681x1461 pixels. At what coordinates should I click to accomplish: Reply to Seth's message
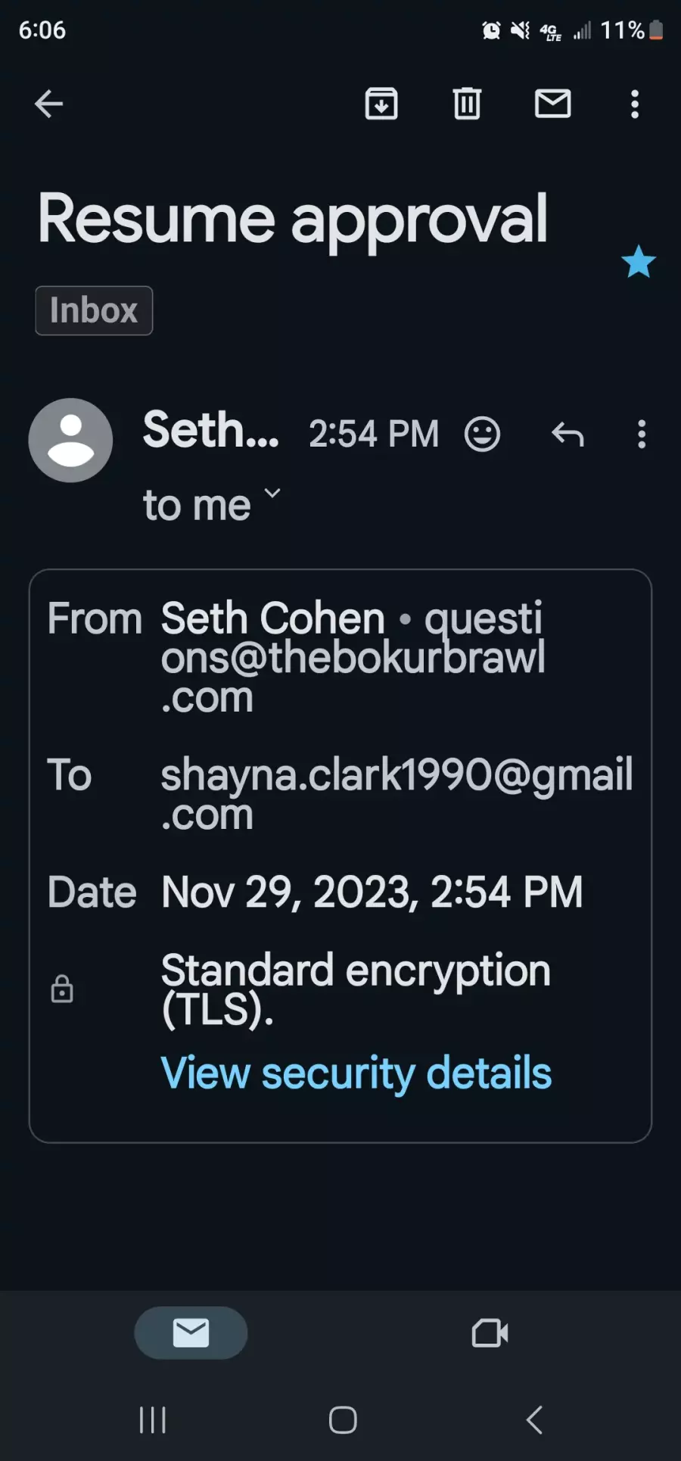[567, 435]
